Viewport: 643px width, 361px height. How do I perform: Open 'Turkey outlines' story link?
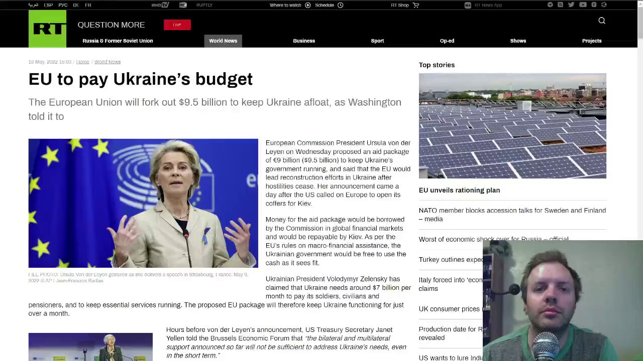coord(451,259)
